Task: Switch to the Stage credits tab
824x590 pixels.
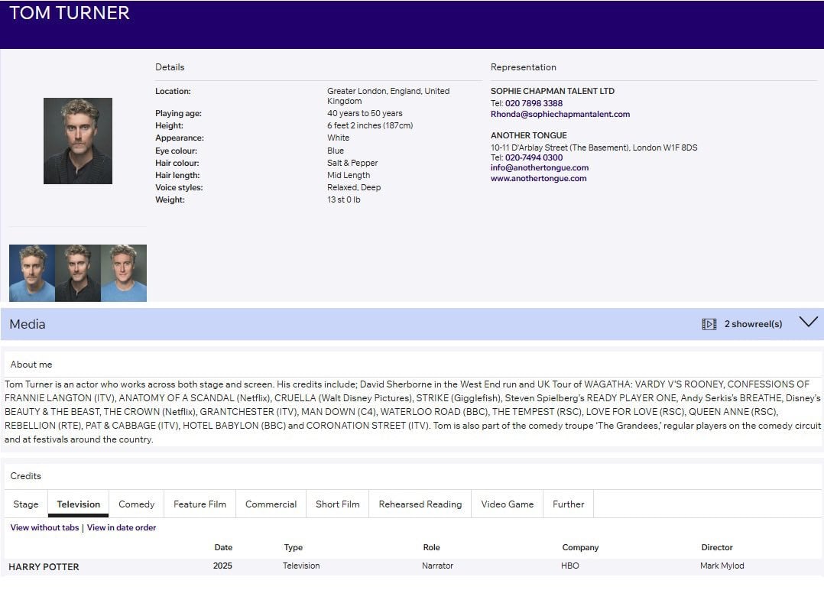Action: click(26, 504)
